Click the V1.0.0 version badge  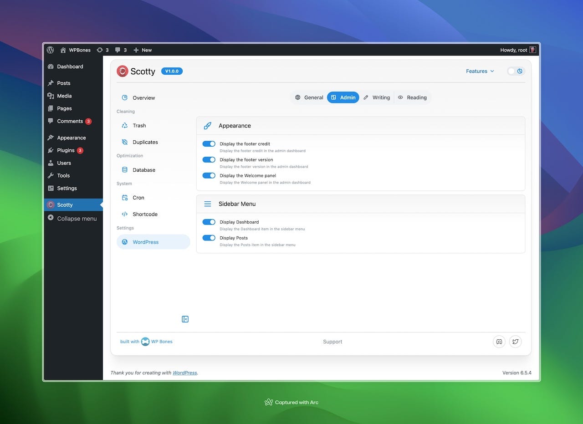click(x=172, y=71)
